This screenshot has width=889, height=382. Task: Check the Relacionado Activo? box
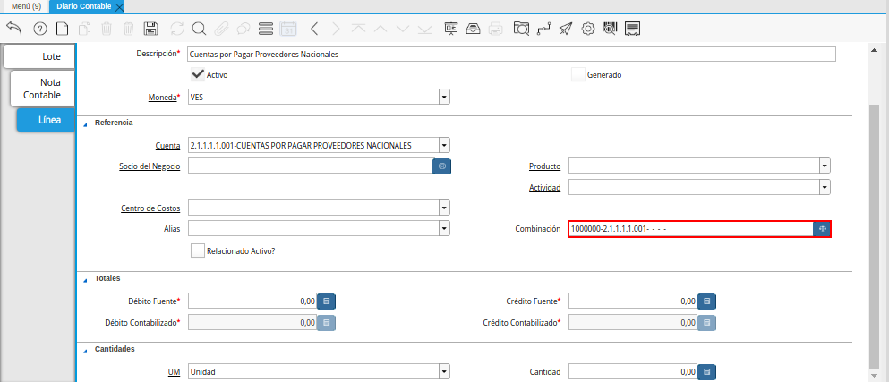198,251
